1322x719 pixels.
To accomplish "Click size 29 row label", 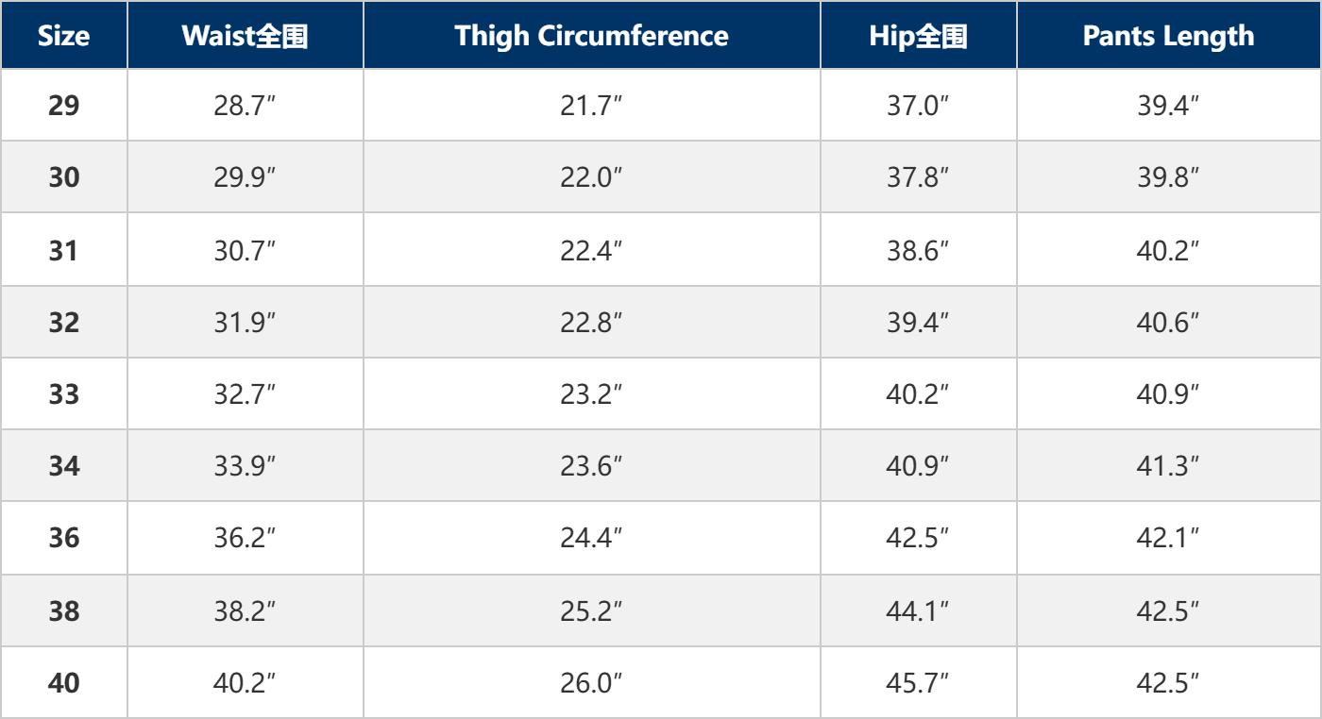I will click(x=64, y=106).
